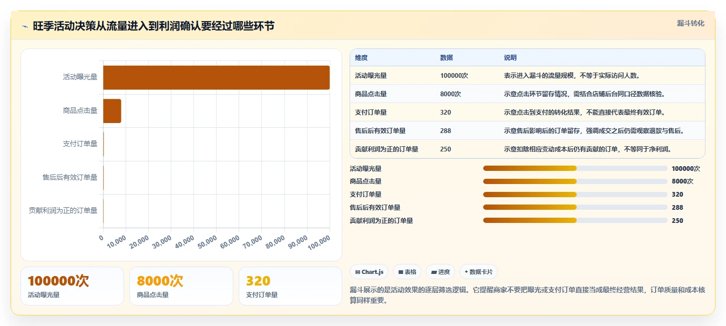This screenshot has width=726, height=326.
Task: Click the 250 value beside the progress bar
Action: pyautogui.click(x=677, y=221)
